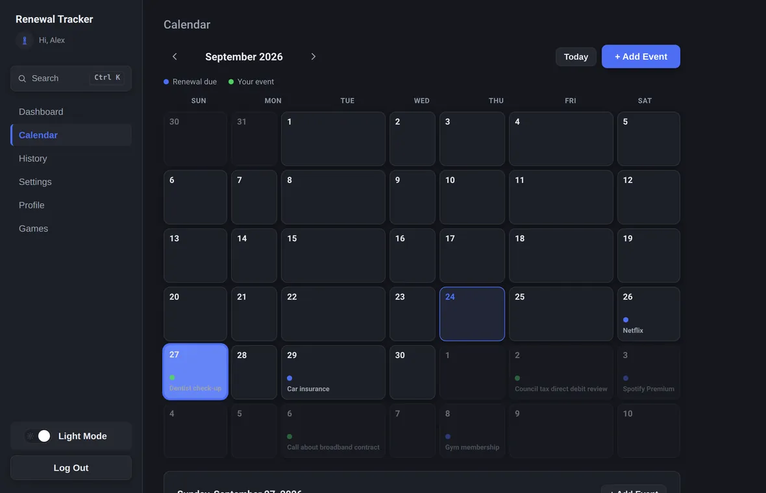
Task: Click the Netflix renewal dot on the 26th
Action: (x=626, y=320)
